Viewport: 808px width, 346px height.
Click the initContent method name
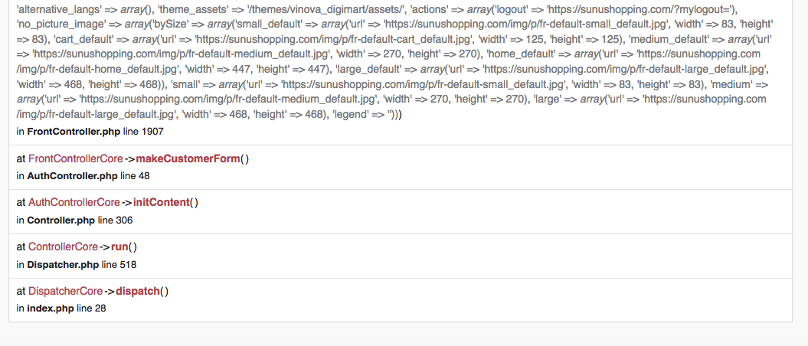tap(161, 203)
